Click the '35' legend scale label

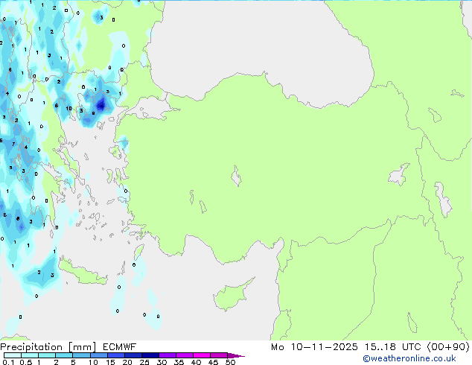point(179,362)
